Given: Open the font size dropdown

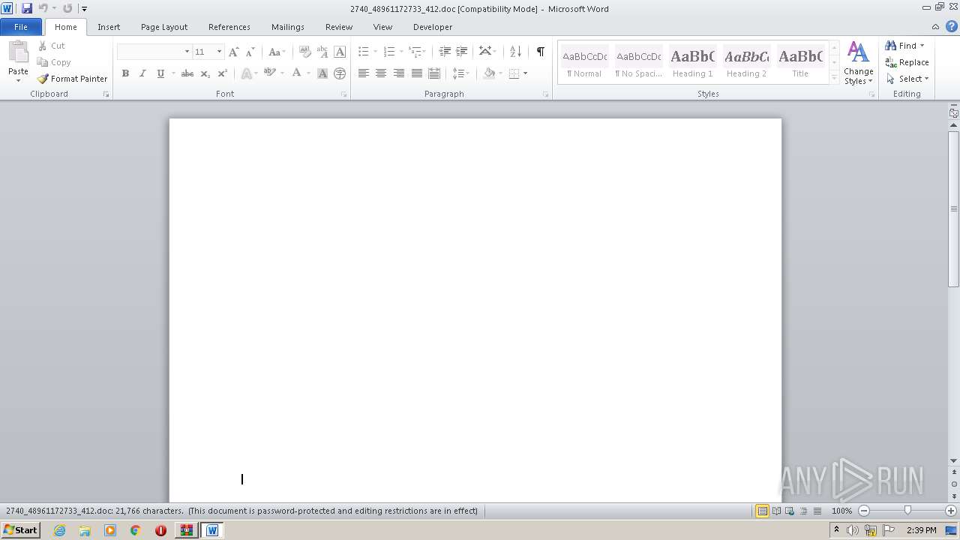Looking at the screenshot, I should 219,52.
